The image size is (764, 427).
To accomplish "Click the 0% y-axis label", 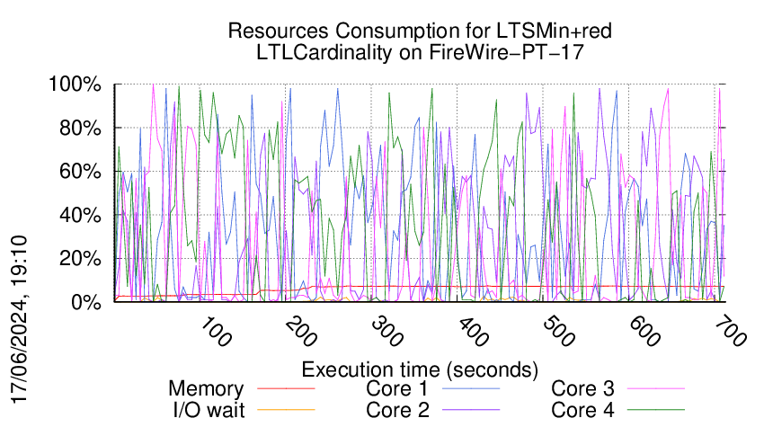I will pos(86,302).
